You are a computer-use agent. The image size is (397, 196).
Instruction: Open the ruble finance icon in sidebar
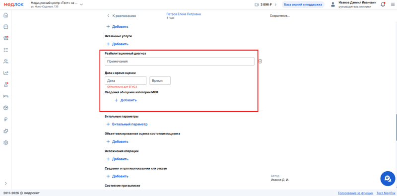tap(6, 120)
